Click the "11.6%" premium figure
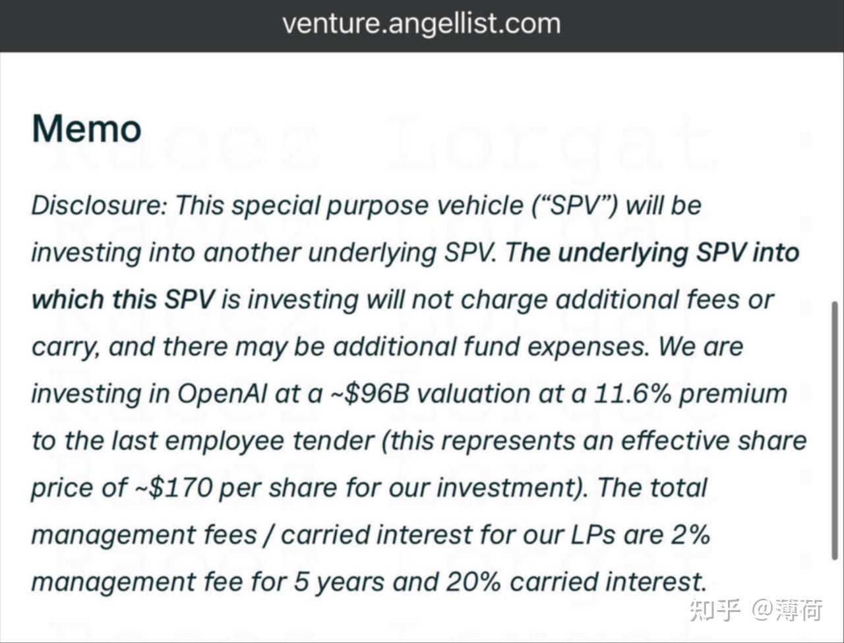This screenshot has height=643, width=844. (632, 394)
